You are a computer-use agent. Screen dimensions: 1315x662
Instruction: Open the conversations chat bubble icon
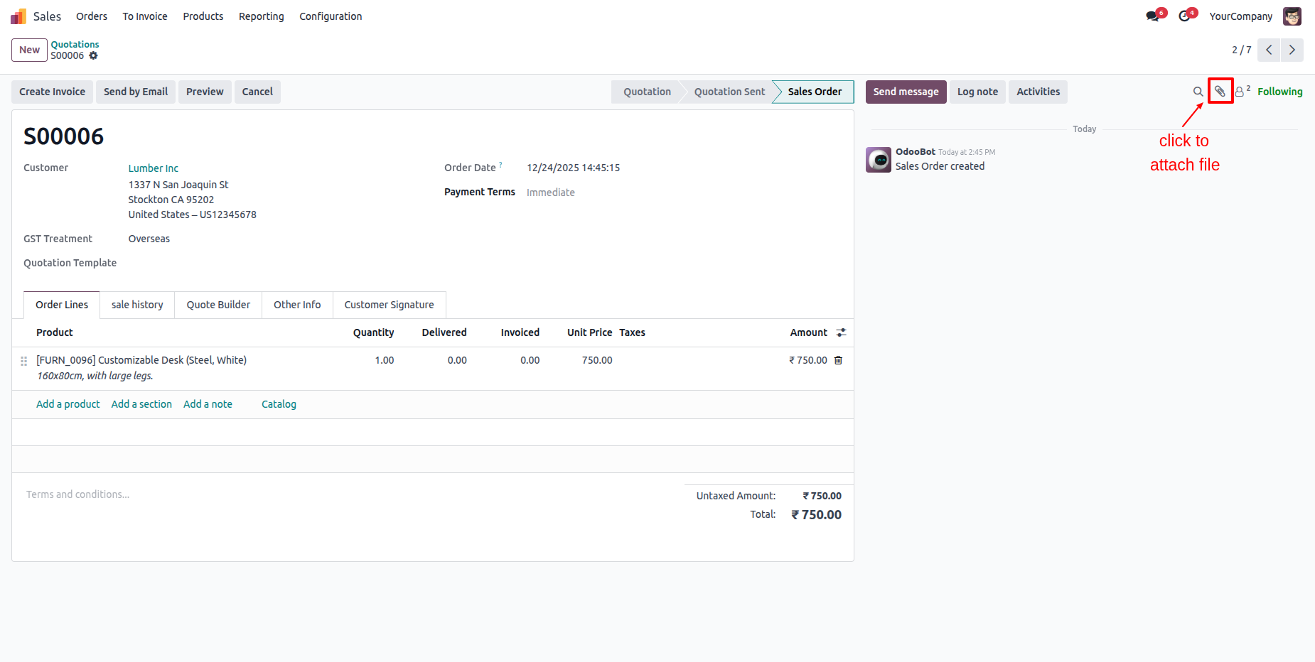[1153, 16]
